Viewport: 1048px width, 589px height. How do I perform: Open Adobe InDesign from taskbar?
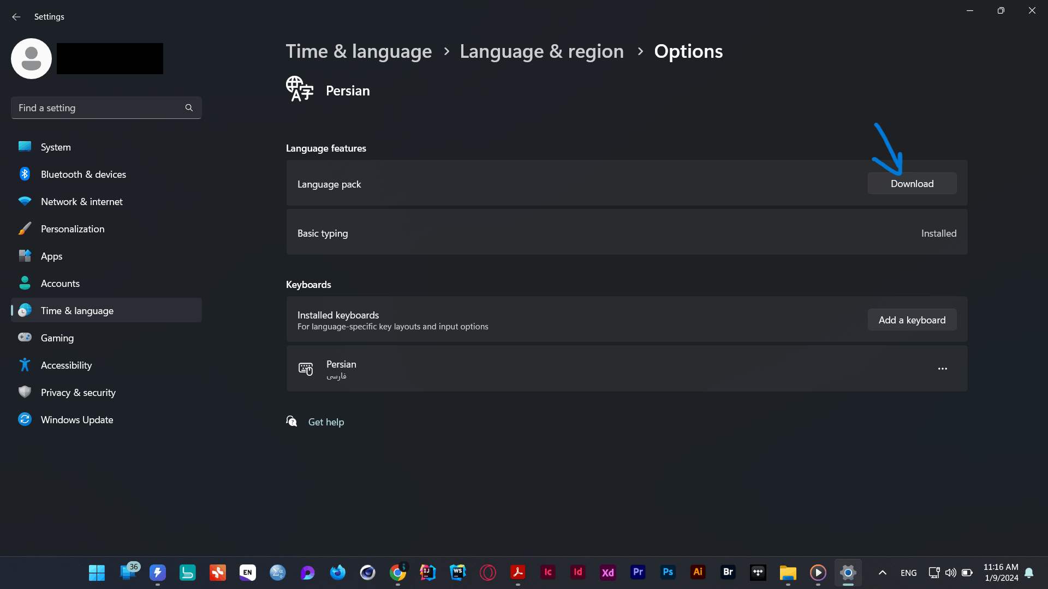tap(578, 573)
